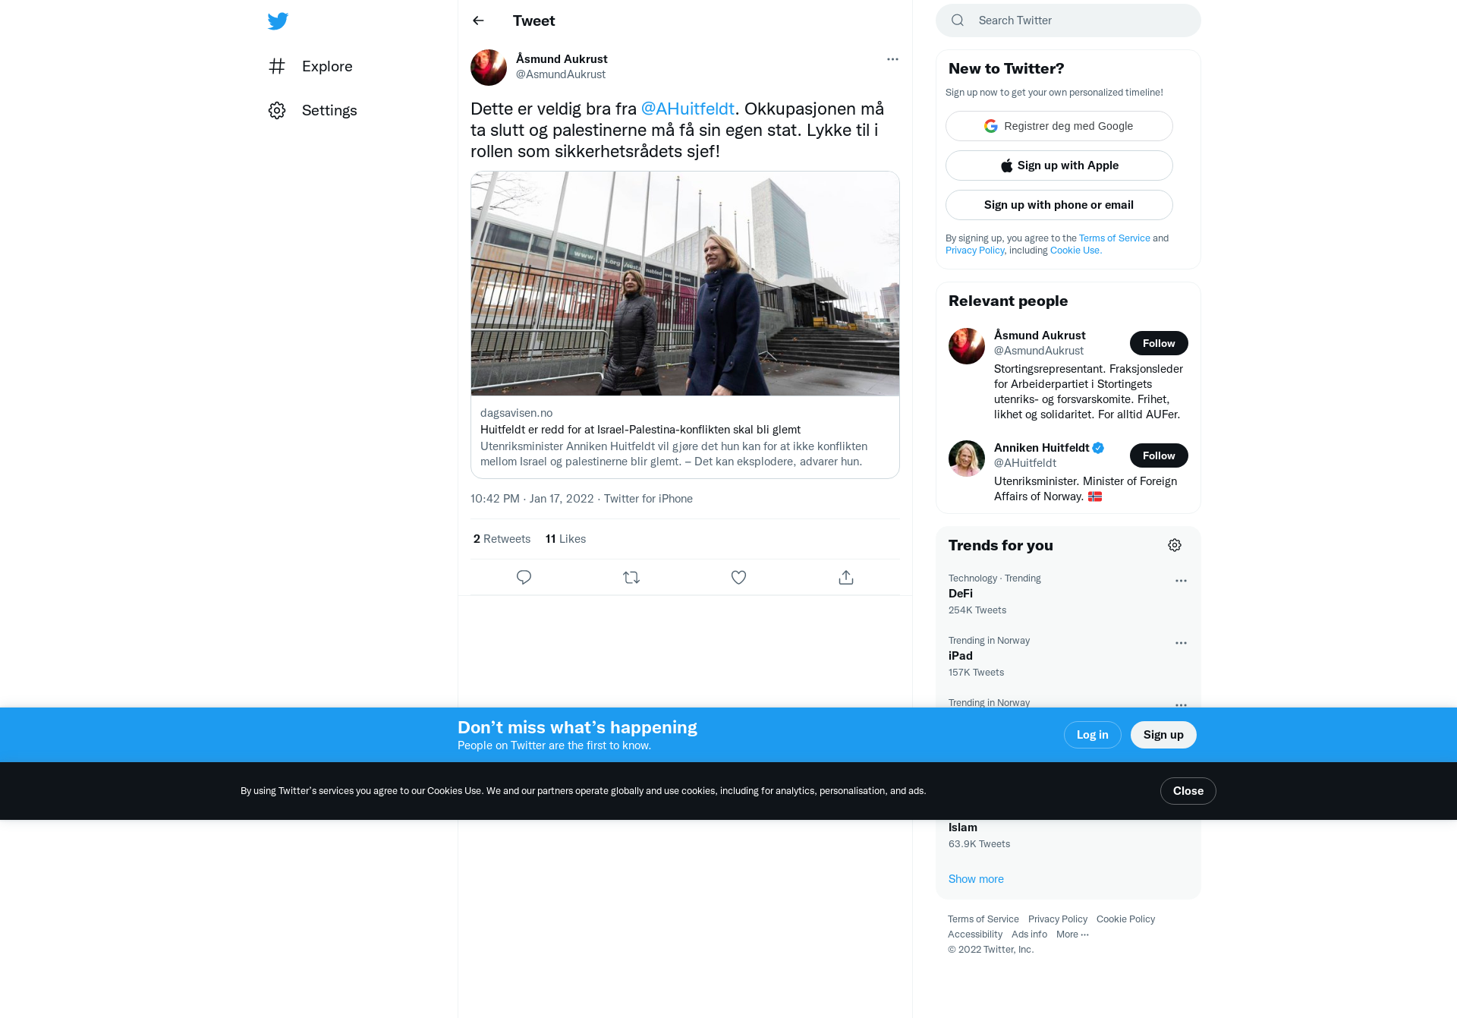Expand the More footer links menu

coord(1072,934)
